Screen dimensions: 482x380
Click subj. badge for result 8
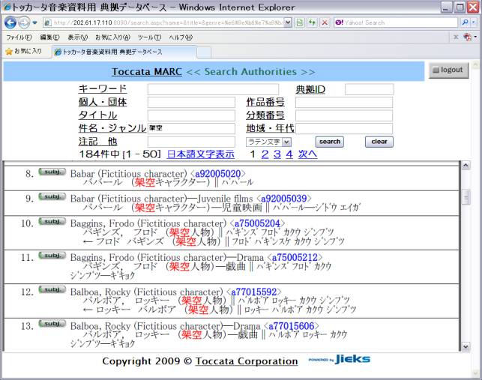pyautogui.click(x=52, y=172)
